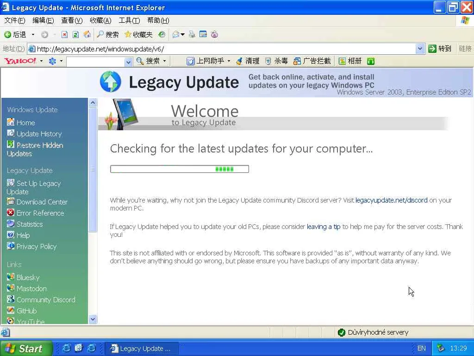474x356 pixels.
Task: Expand the Mail dropdown arrow
Action: pyautogui.click(x=182, y=34)
